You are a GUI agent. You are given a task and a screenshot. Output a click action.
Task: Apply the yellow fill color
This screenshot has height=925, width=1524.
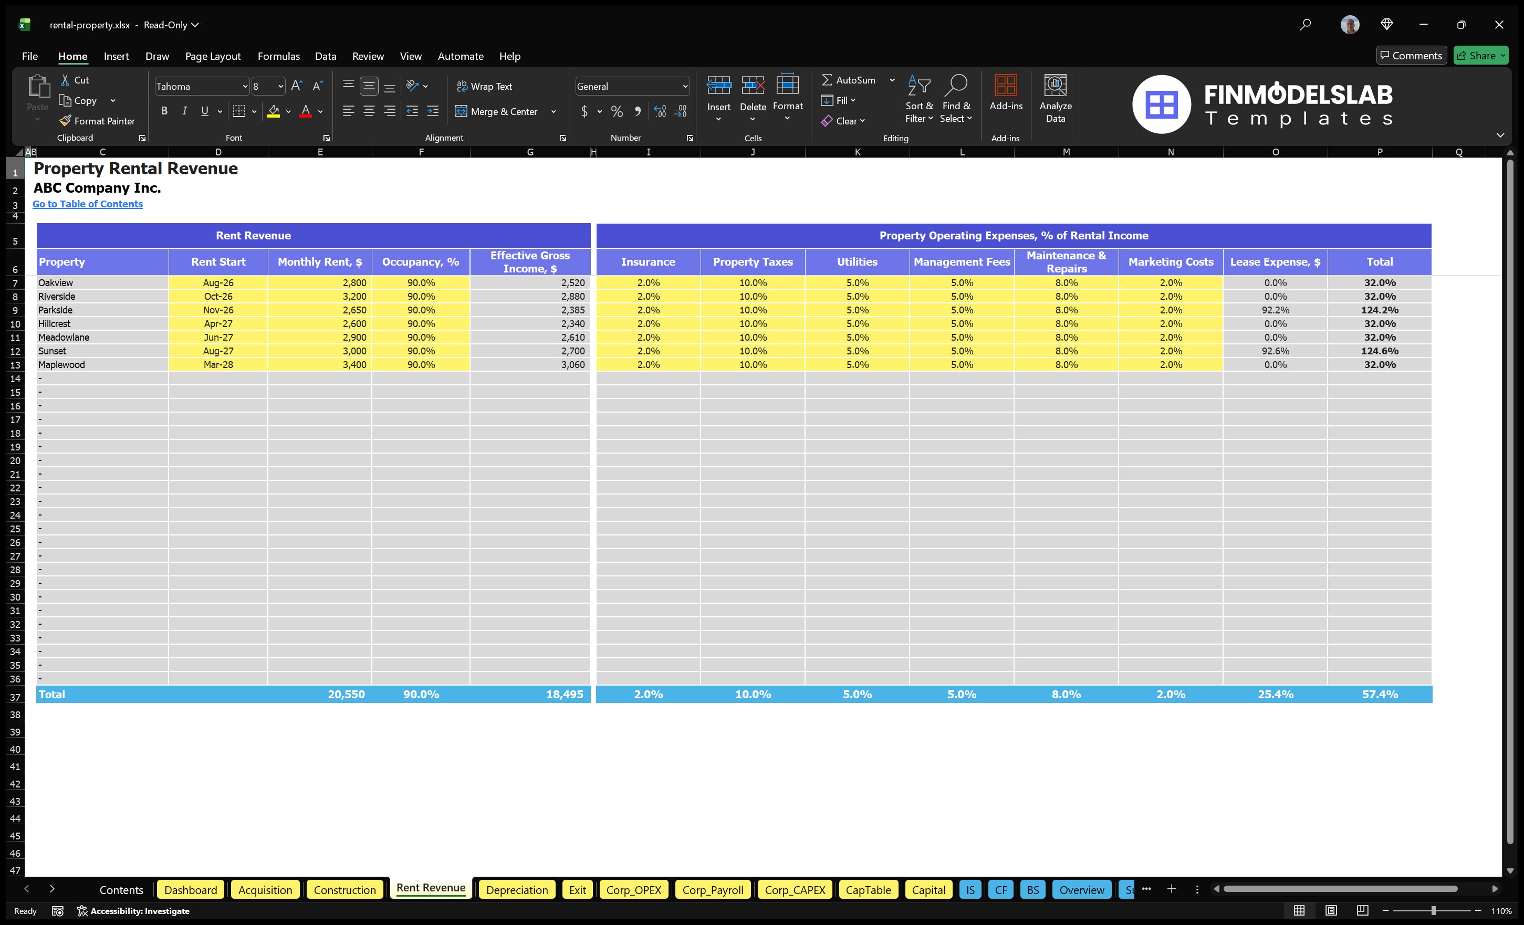click(x=274, y=111)
